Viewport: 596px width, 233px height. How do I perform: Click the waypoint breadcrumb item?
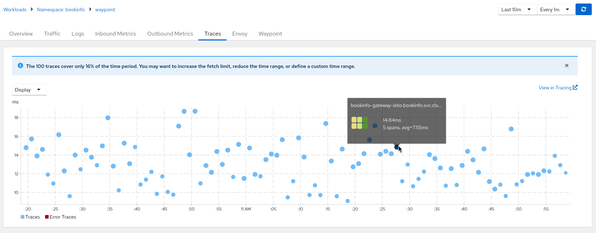pos(105,10)
